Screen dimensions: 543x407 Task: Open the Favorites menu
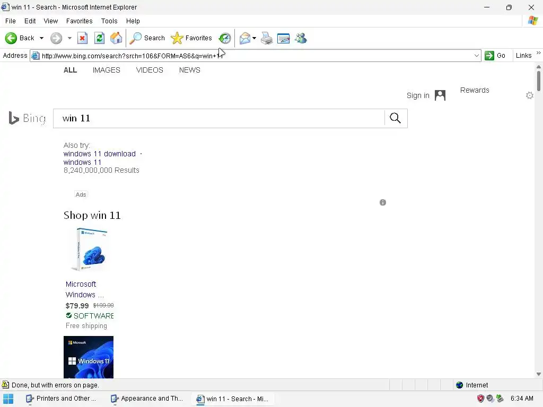coord(80,21)
